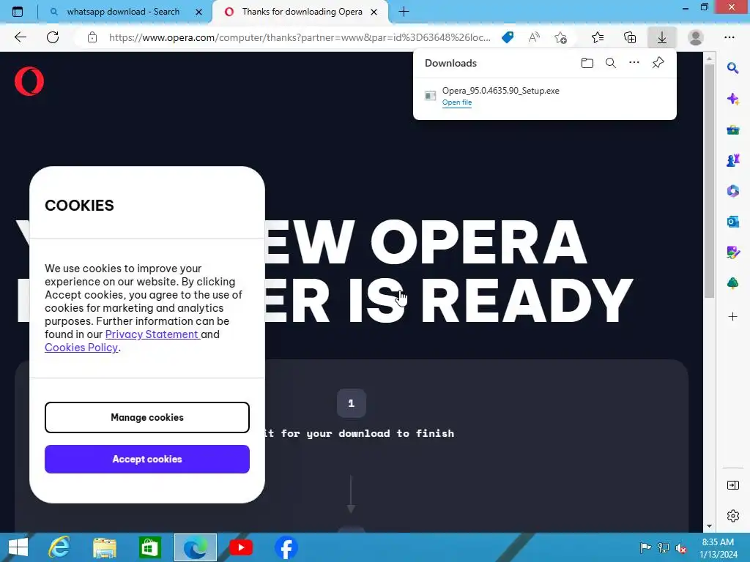Open the network tray icon
This screenshot has height=562, width=750.
664,548
